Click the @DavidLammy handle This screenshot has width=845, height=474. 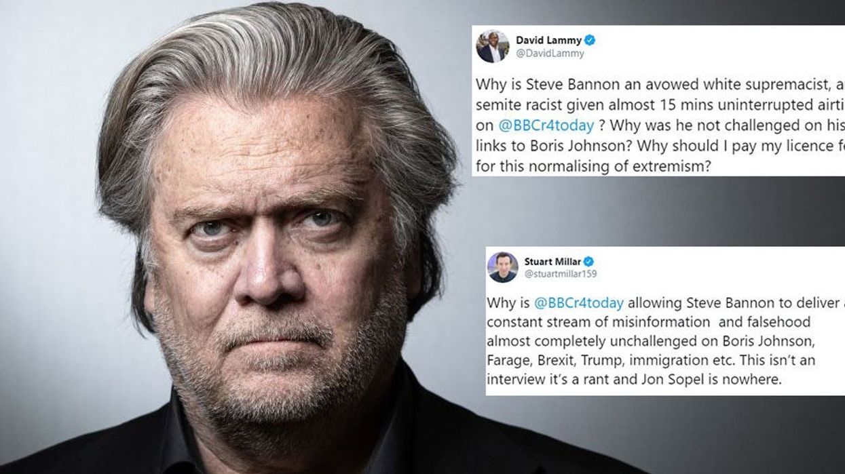pyautogui.click(x=550, y=54)
